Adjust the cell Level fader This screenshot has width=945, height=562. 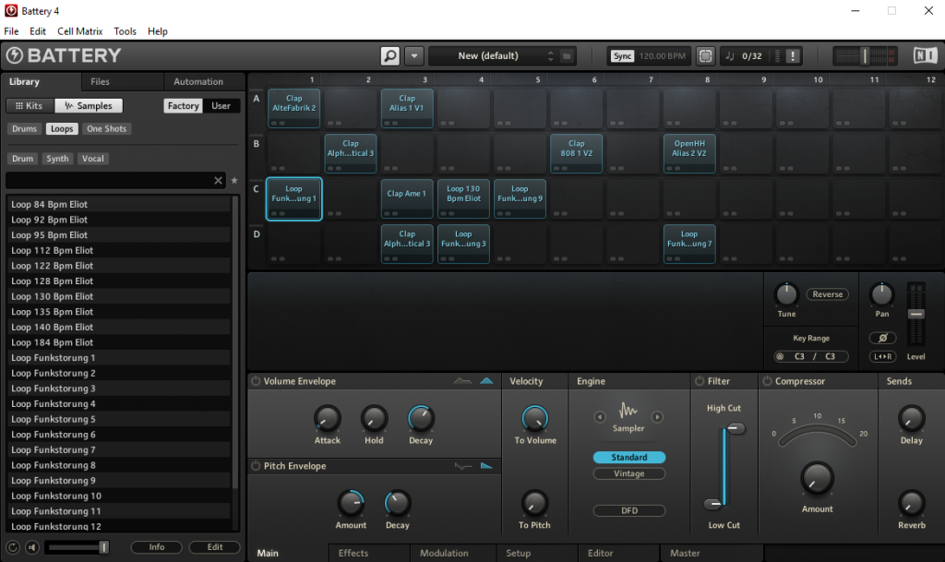point(916,315)
